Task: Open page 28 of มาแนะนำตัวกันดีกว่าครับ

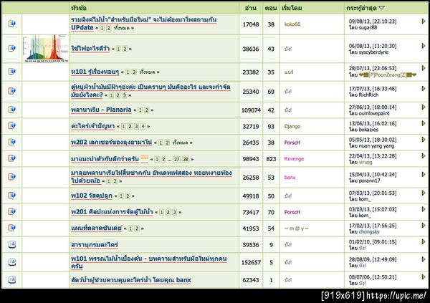Action: [186, 159]
